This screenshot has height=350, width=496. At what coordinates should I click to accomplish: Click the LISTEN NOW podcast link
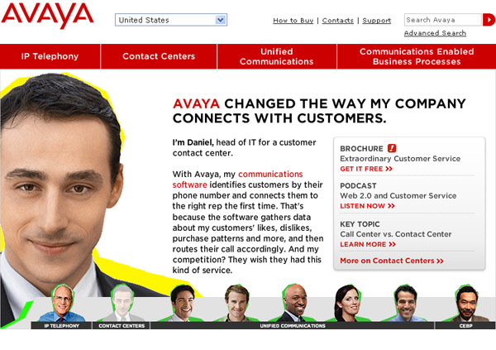coord(367,206)
